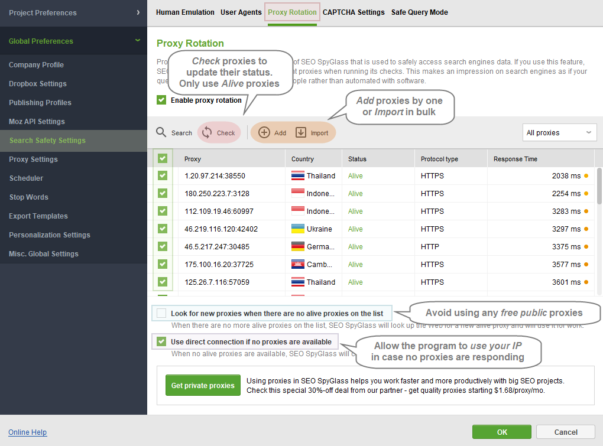Open CAPTCHA Settings tab

[354, 12]
